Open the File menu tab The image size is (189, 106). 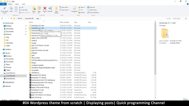pos(3,4)
